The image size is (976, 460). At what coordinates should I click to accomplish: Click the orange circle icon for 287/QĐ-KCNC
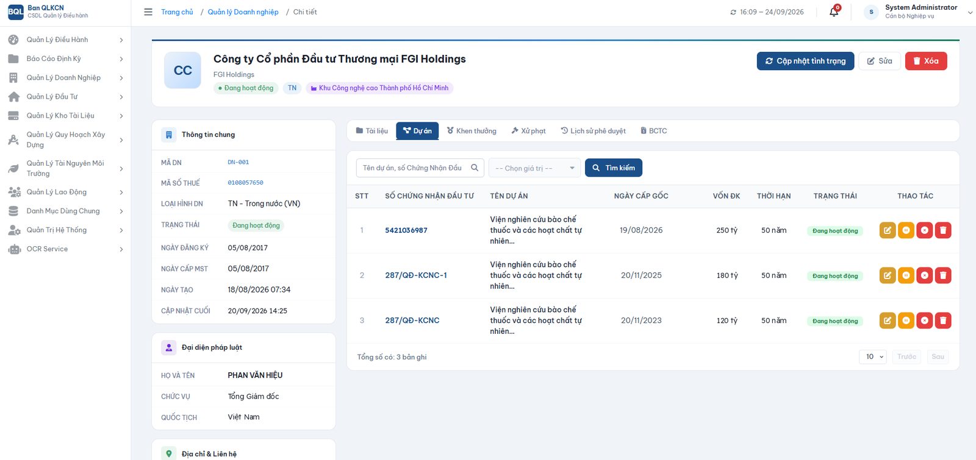906,320
